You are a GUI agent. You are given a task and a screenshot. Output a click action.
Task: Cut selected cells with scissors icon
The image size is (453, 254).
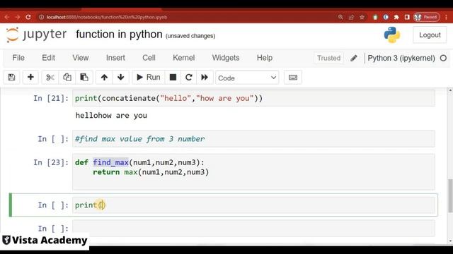[50, 78]
